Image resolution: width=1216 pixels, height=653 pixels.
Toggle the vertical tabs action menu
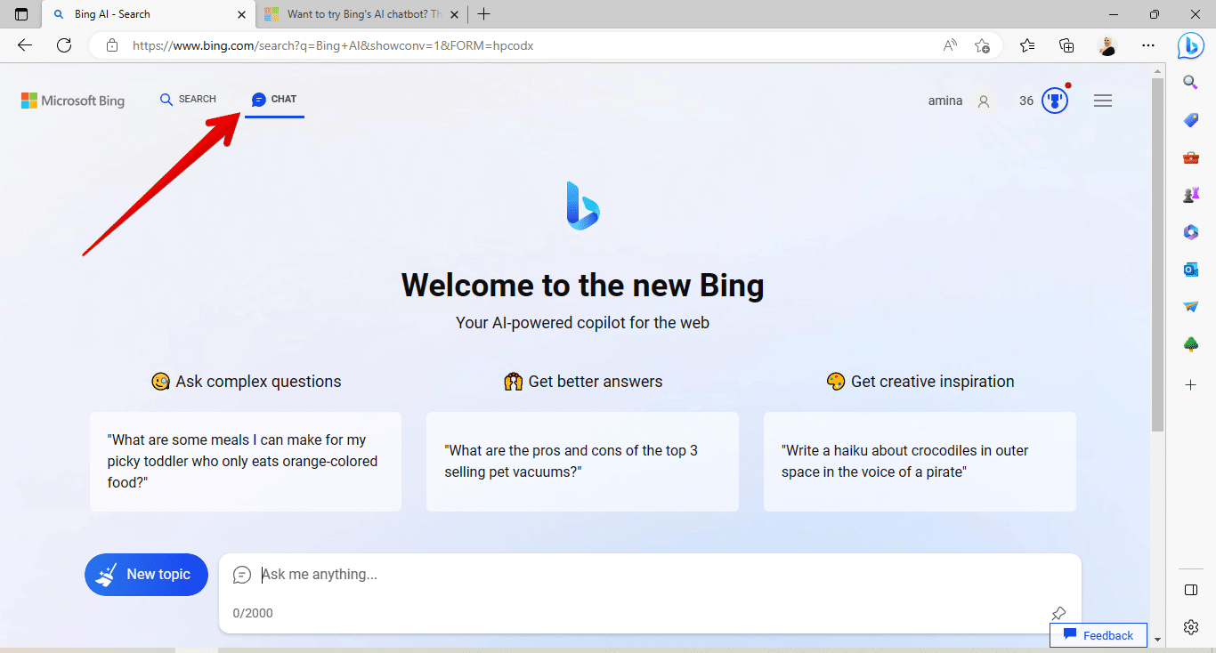click(x=21, y=14)
